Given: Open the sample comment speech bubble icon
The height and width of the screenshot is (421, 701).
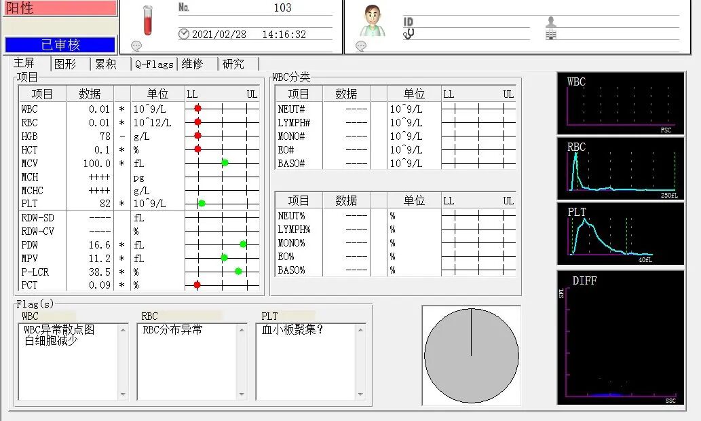Looking at the screenshot, I should pyautogui.click(x=136, y=45).
